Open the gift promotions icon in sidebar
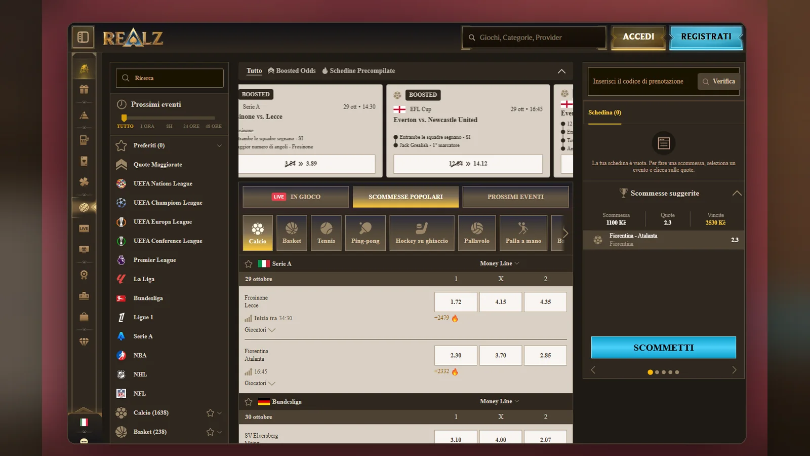The width and height of the screenshot is (810, 456). pos(84,90)
